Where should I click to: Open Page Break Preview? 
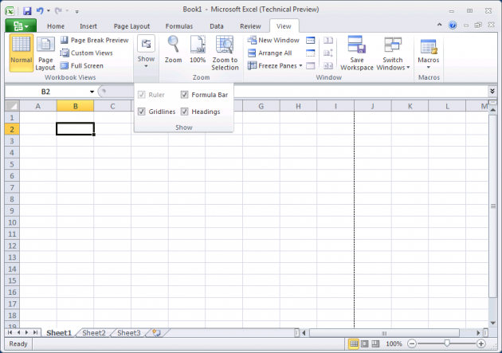pyautogui.click(x=95, y=40)
